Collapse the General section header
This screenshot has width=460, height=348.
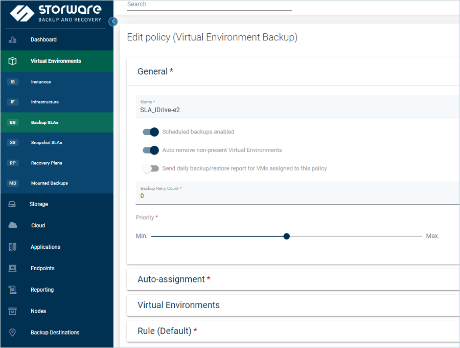tap(293, 72)
